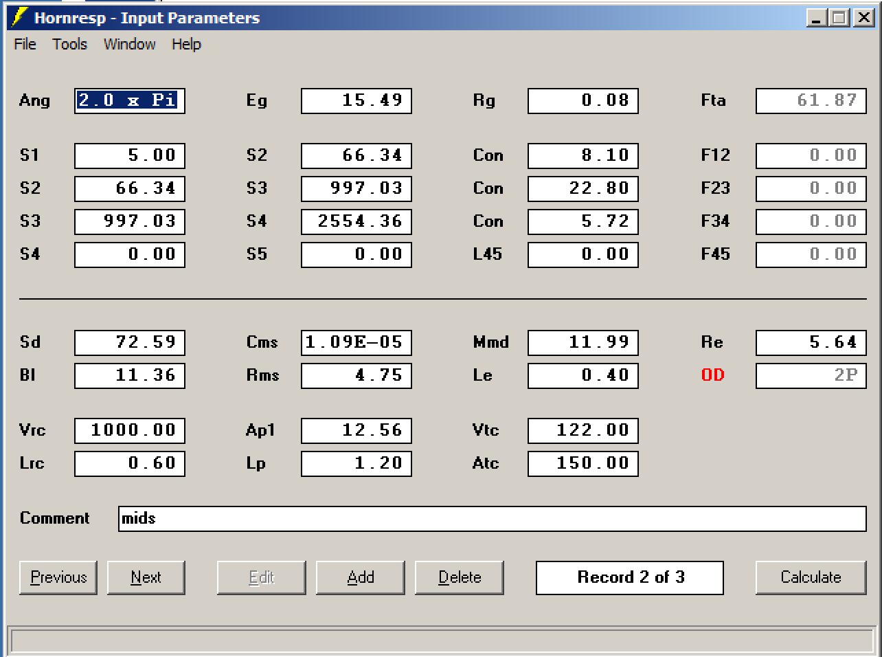The height and width of the screenshot is (657, 882).
Task: Click the Fta label
Action: [713, 100]
